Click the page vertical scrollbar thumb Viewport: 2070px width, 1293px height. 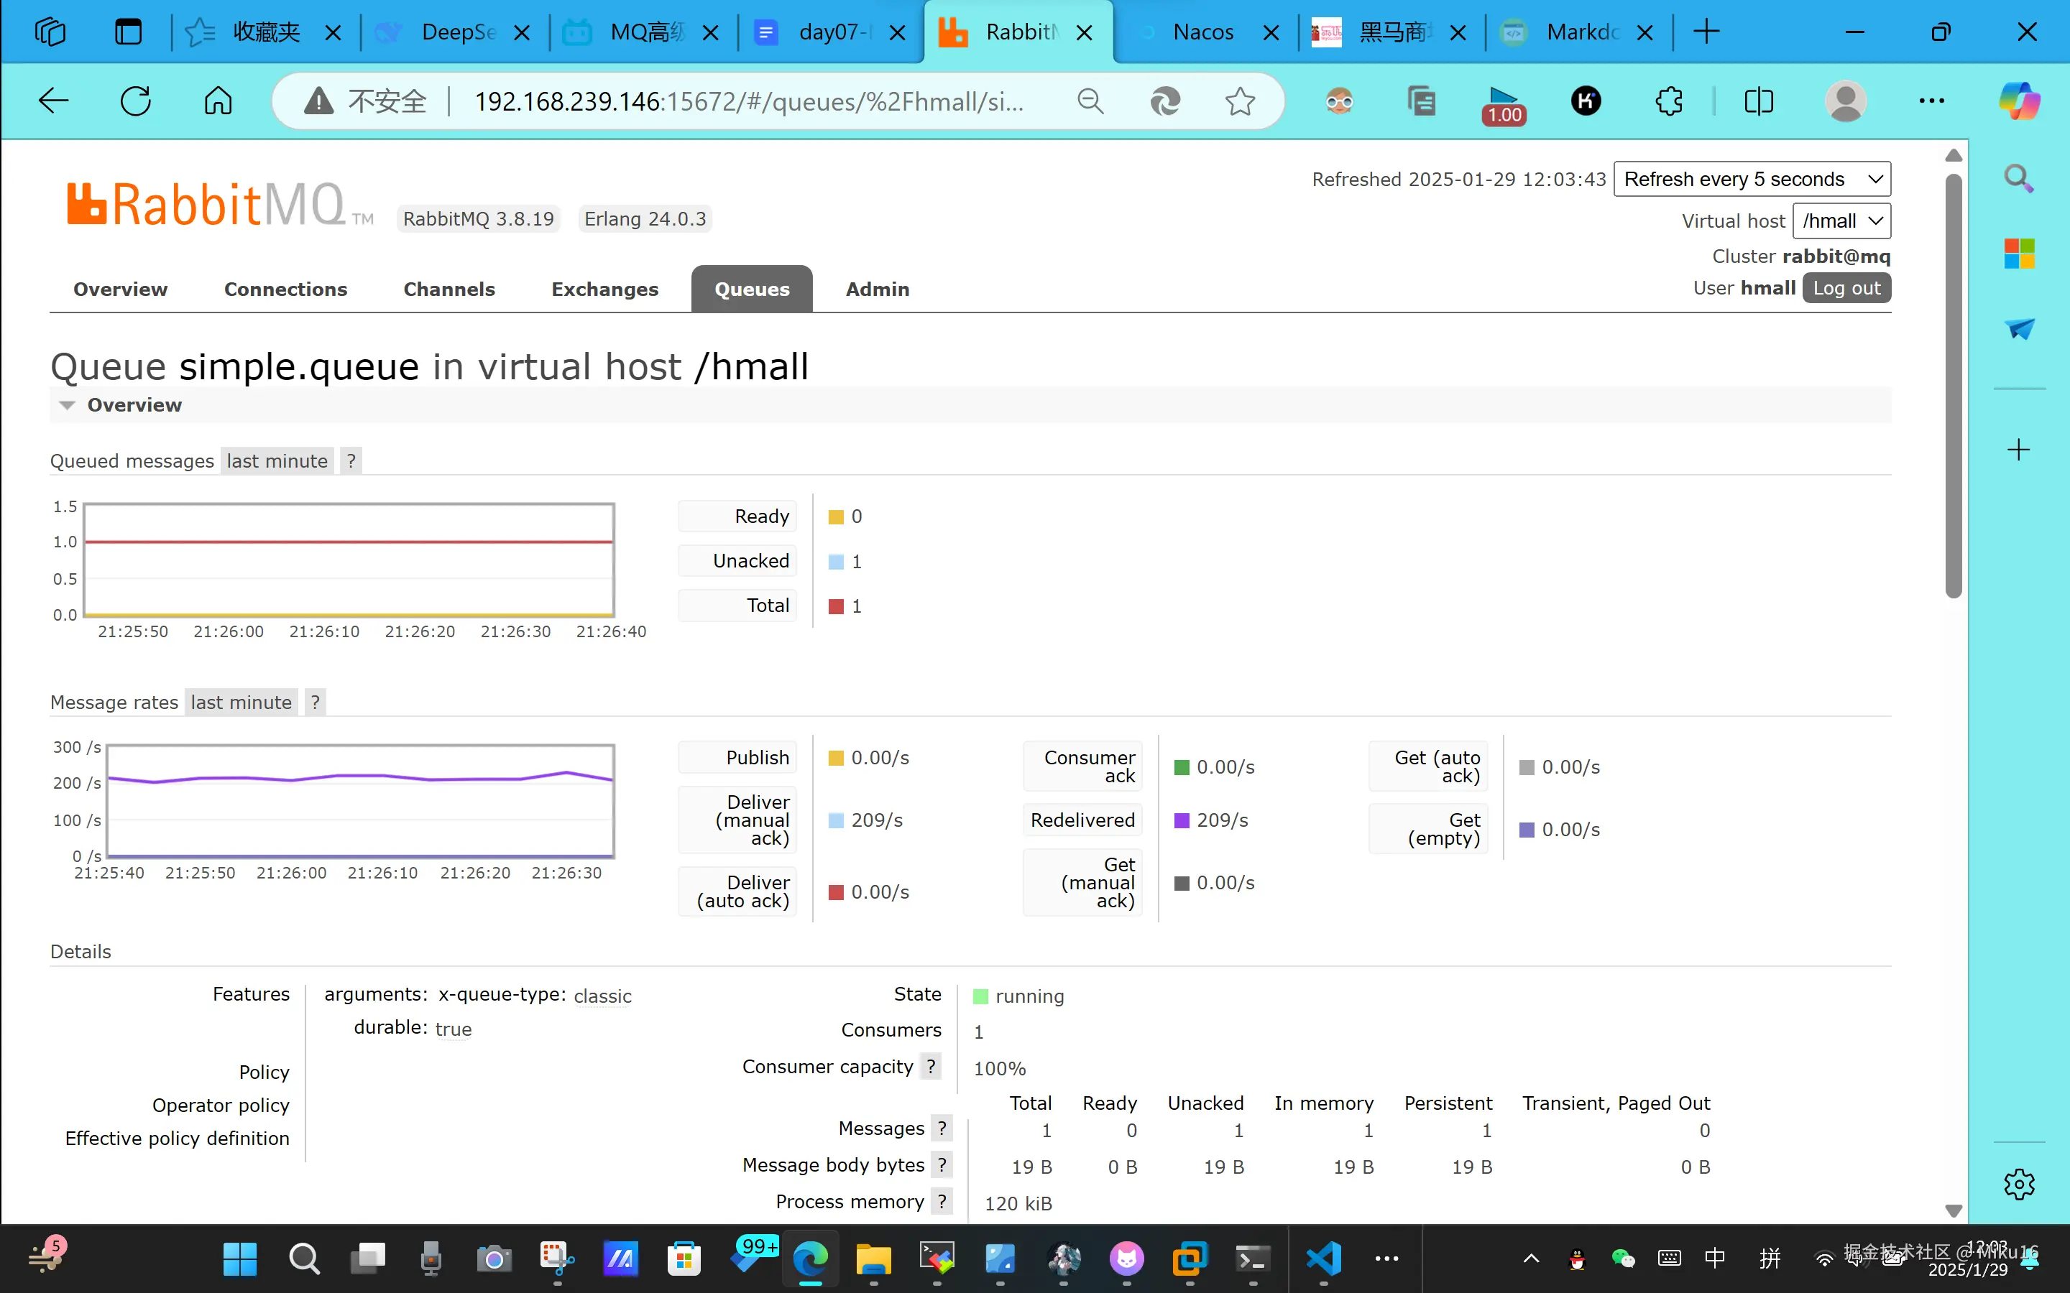1953,385
